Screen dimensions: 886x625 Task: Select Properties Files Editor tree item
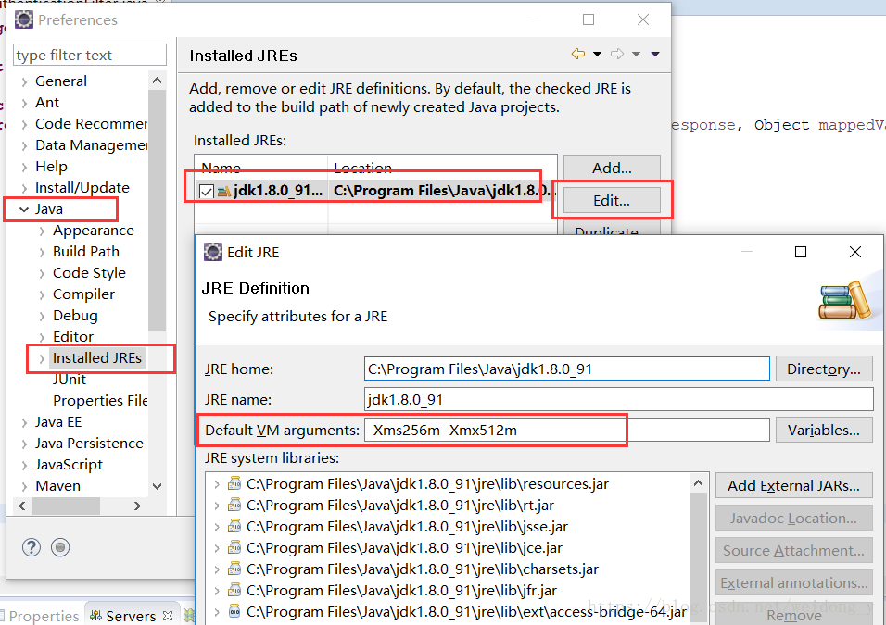(100, 400)
